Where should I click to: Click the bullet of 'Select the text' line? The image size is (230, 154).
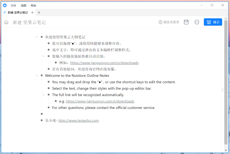(x=49, y=88)
